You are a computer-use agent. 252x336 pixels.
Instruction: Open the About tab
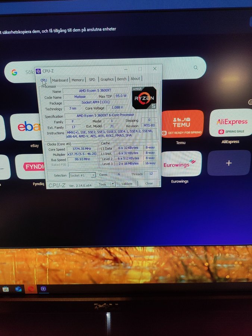coord(135,79)
